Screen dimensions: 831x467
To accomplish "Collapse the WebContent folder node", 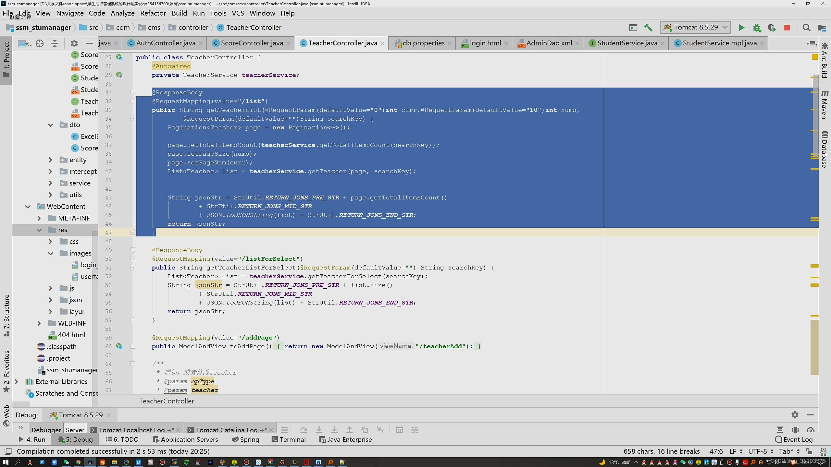I will click(28, 207).
